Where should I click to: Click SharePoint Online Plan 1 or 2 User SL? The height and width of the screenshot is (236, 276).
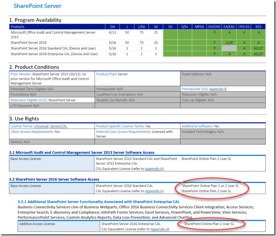(x=210, y=186)
